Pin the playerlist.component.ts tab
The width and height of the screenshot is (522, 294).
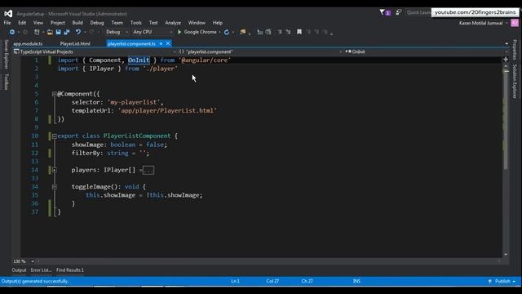[x=161, y=43]
